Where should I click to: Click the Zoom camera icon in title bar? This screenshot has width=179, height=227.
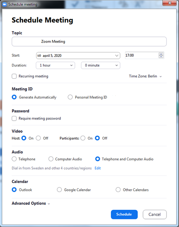click(4, 4)
